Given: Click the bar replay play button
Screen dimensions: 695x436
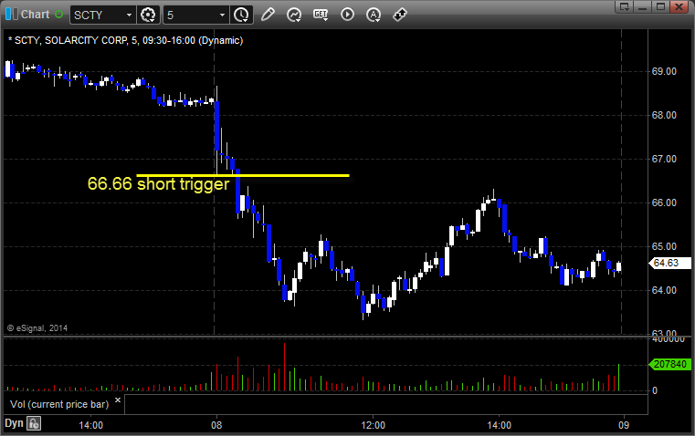Looking at the screenshot, I should [347, 15].
